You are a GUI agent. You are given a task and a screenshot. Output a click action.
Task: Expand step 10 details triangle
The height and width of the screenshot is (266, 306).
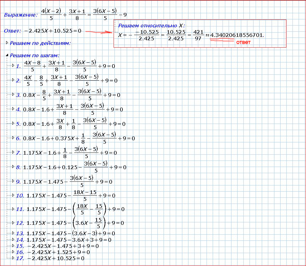pyautogui.click(x=13, y=195)
